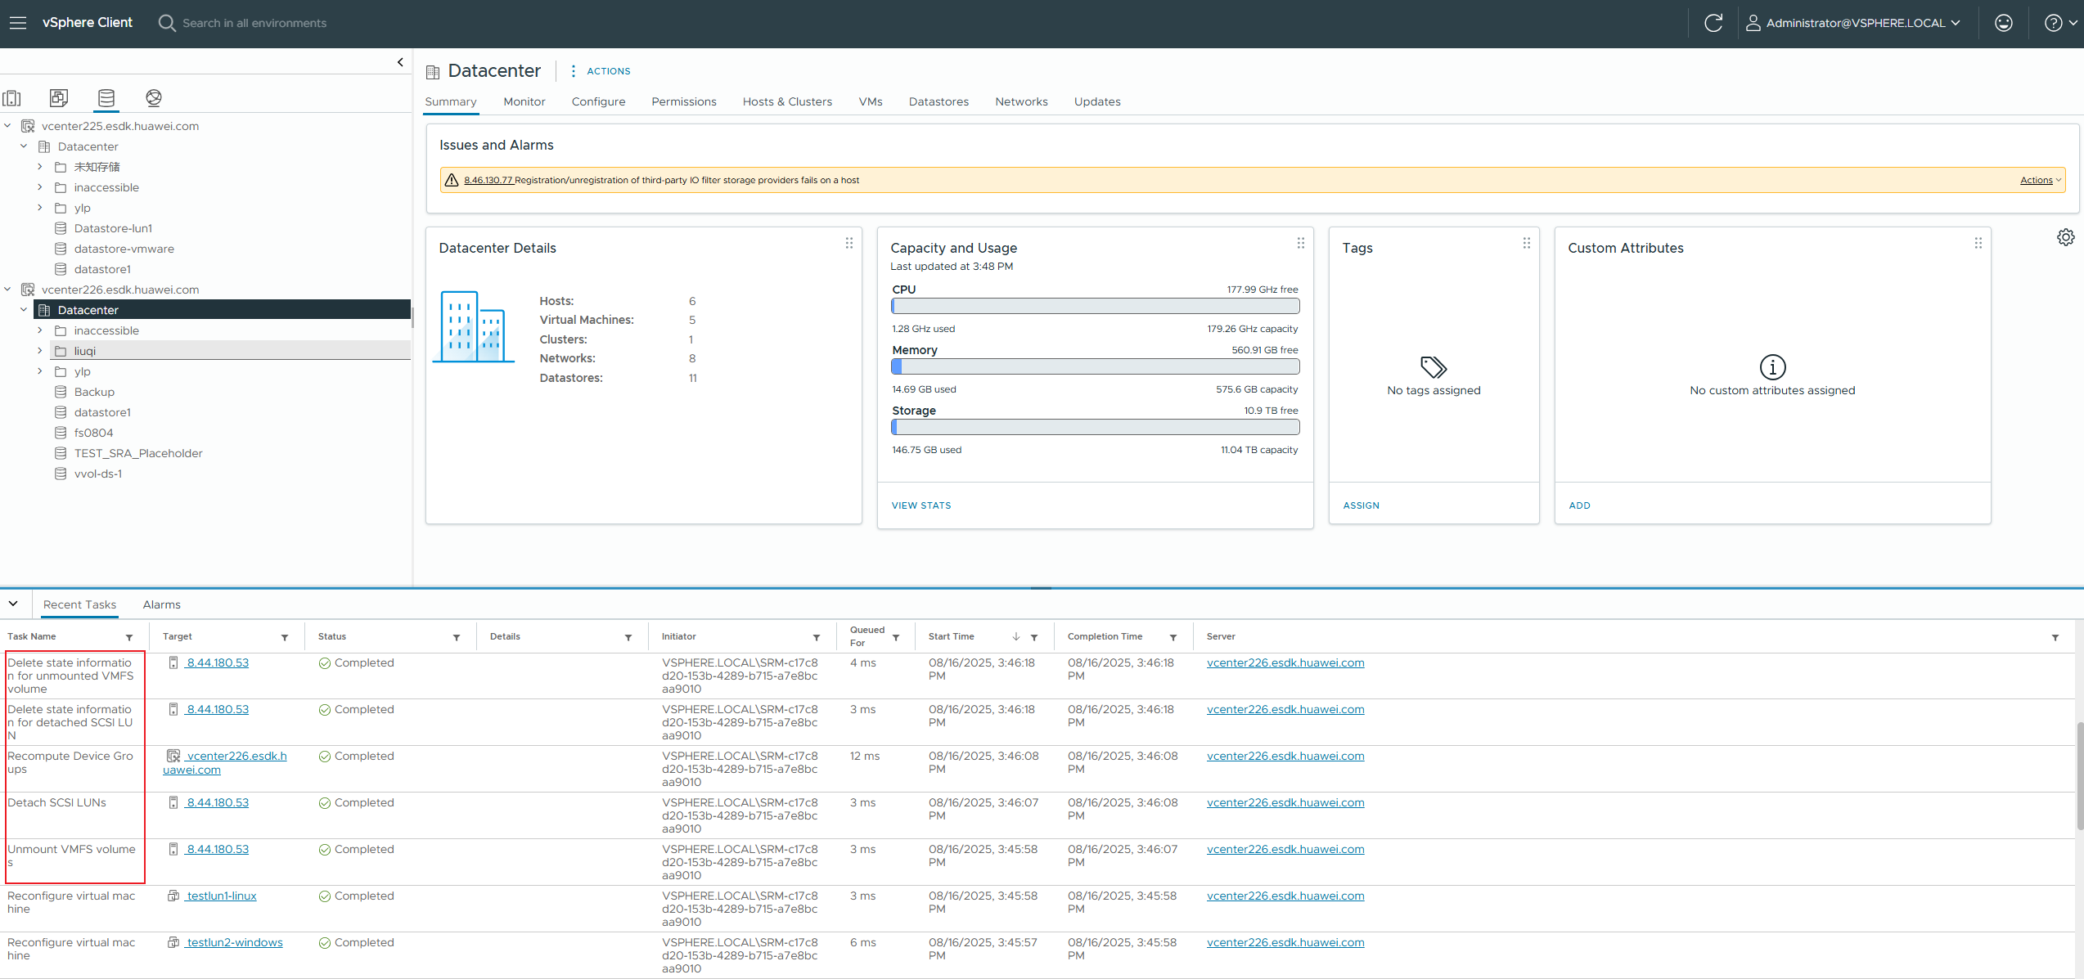Click VIEW STATS link

point(921,505)
